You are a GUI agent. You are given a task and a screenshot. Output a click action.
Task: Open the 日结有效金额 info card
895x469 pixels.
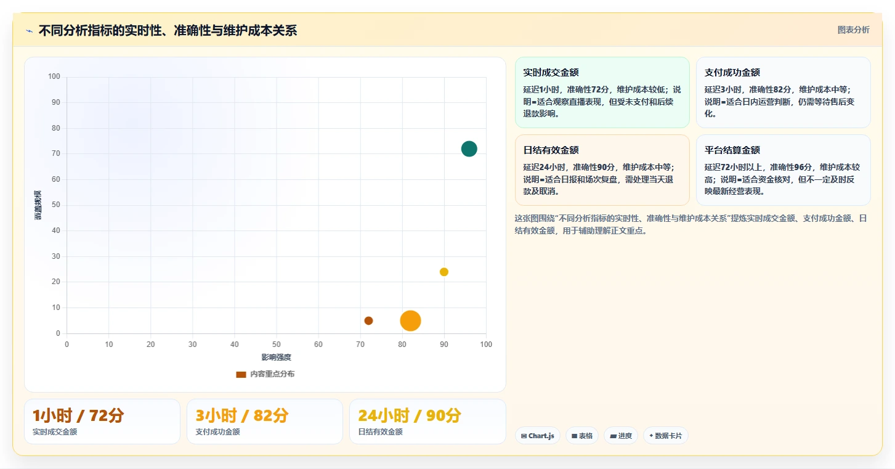point(602,170)
